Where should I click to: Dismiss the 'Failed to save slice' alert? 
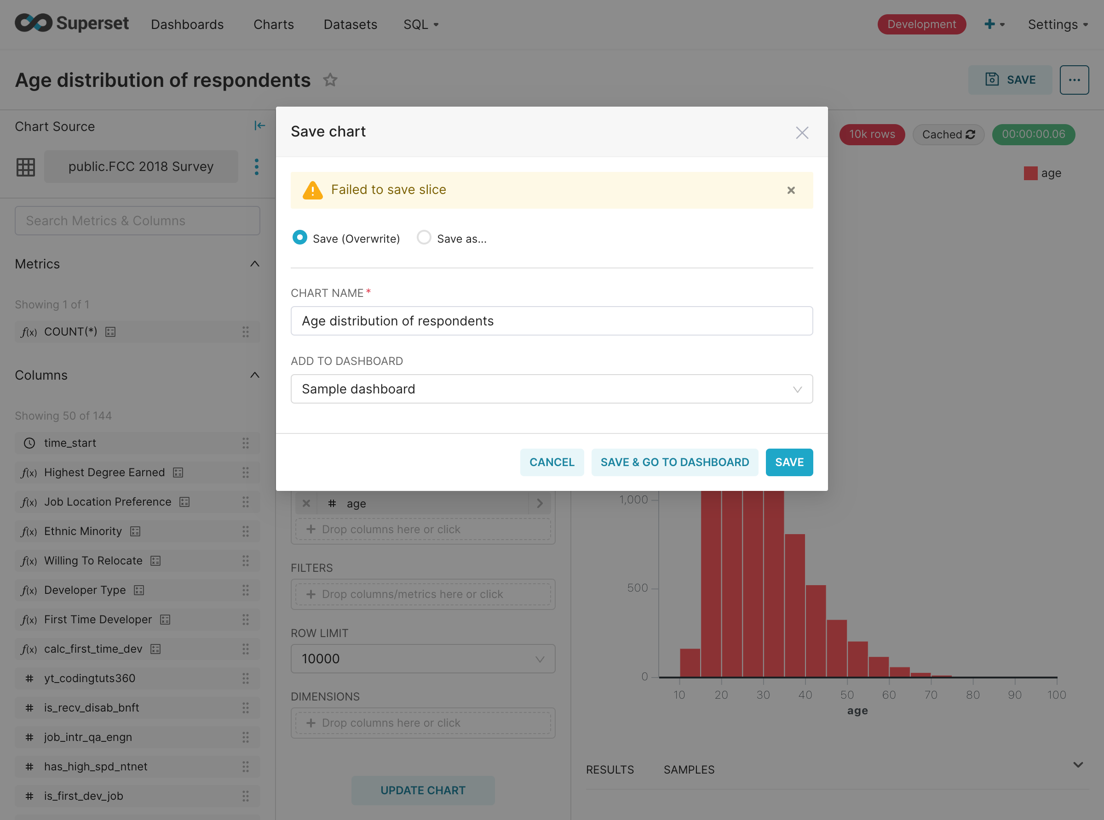click(791, 190)
